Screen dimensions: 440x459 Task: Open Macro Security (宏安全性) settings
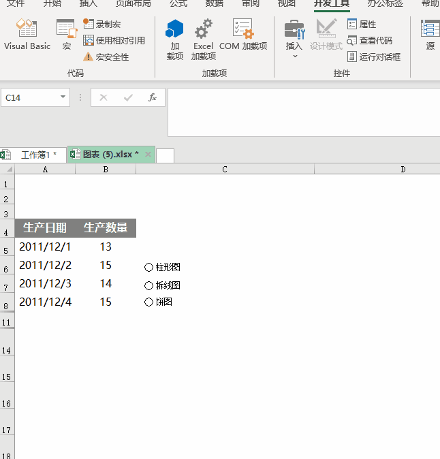tap(106, 57)
